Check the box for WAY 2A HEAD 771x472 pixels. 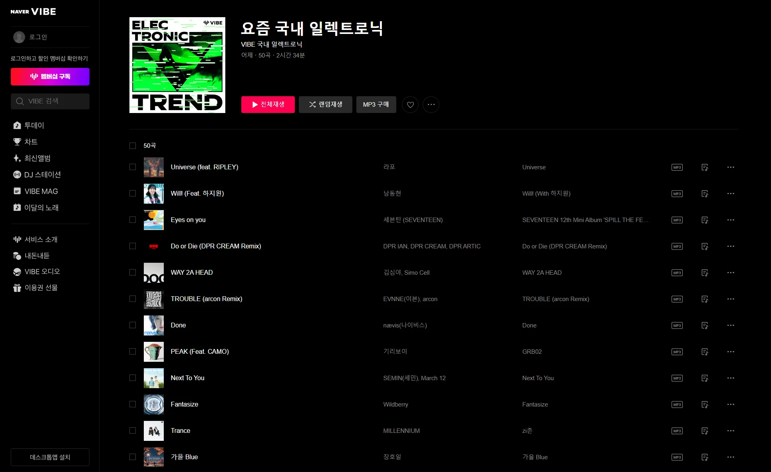pos(133,272)
